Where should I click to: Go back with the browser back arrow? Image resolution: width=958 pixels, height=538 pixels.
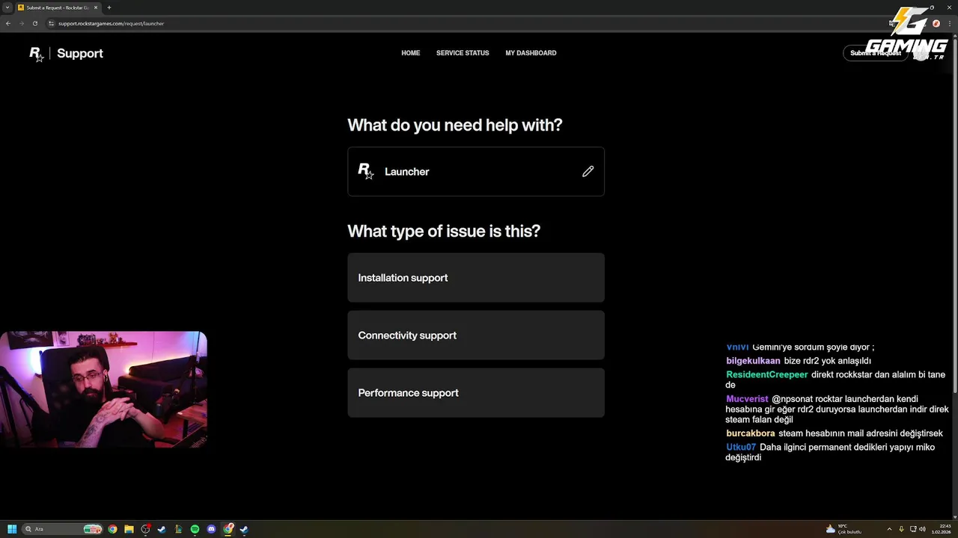[8, 23]
